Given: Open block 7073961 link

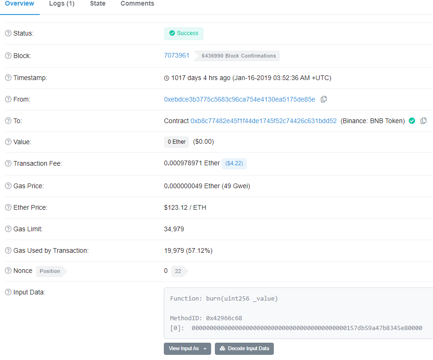Looking at the screenshot, I should tap(176, 55).
